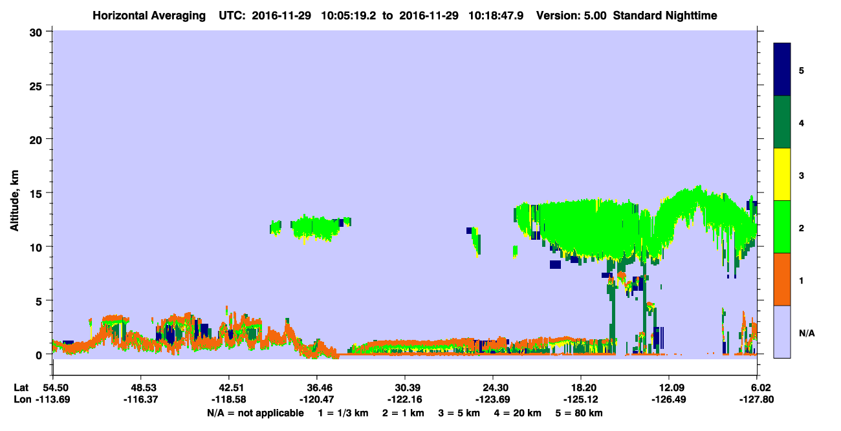Click the legend text 'N/A = not applicable'
Image resolution: width=841 pixels, height=431 pixels.
point(256,413)
